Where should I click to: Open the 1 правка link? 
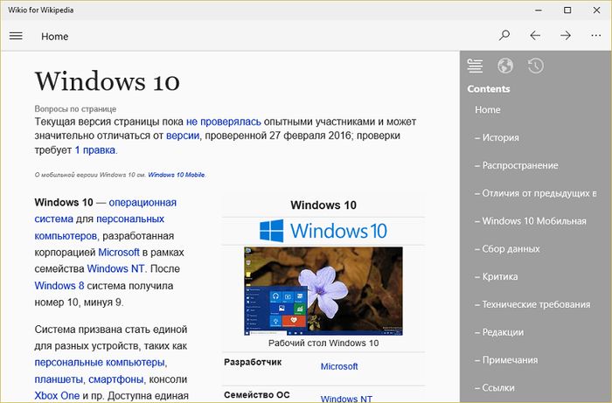94,150
